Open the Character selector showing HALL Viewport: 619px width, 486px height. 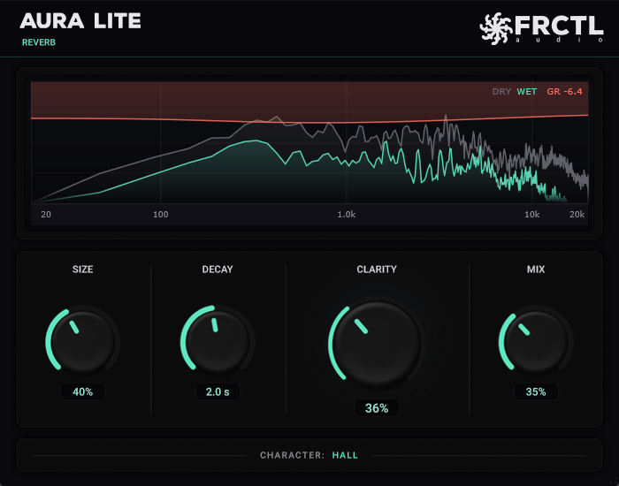pyautogui.click(x=345, y=455)
